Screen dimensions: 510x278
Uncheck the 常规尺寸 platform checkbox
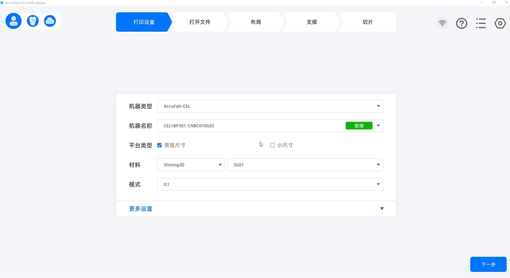click(159, 145)
